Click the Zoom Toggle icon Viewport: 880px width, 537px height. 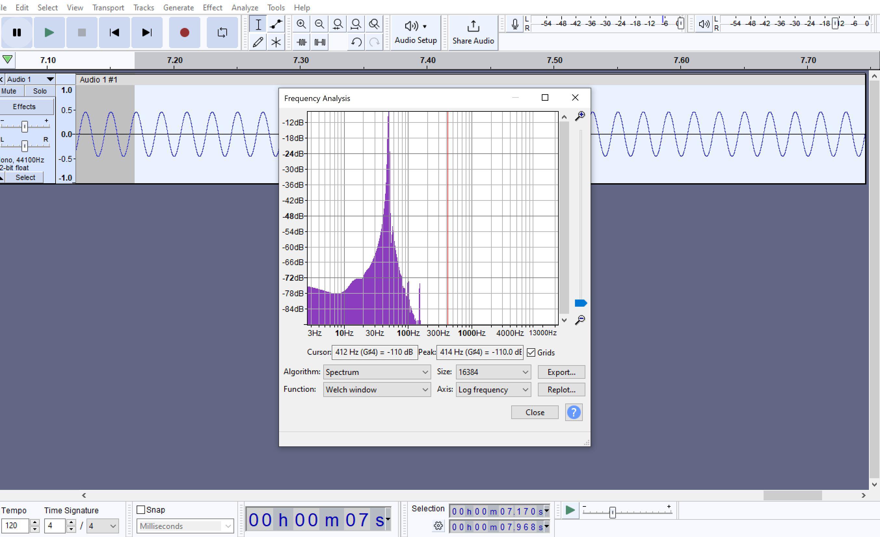(374, 24)
